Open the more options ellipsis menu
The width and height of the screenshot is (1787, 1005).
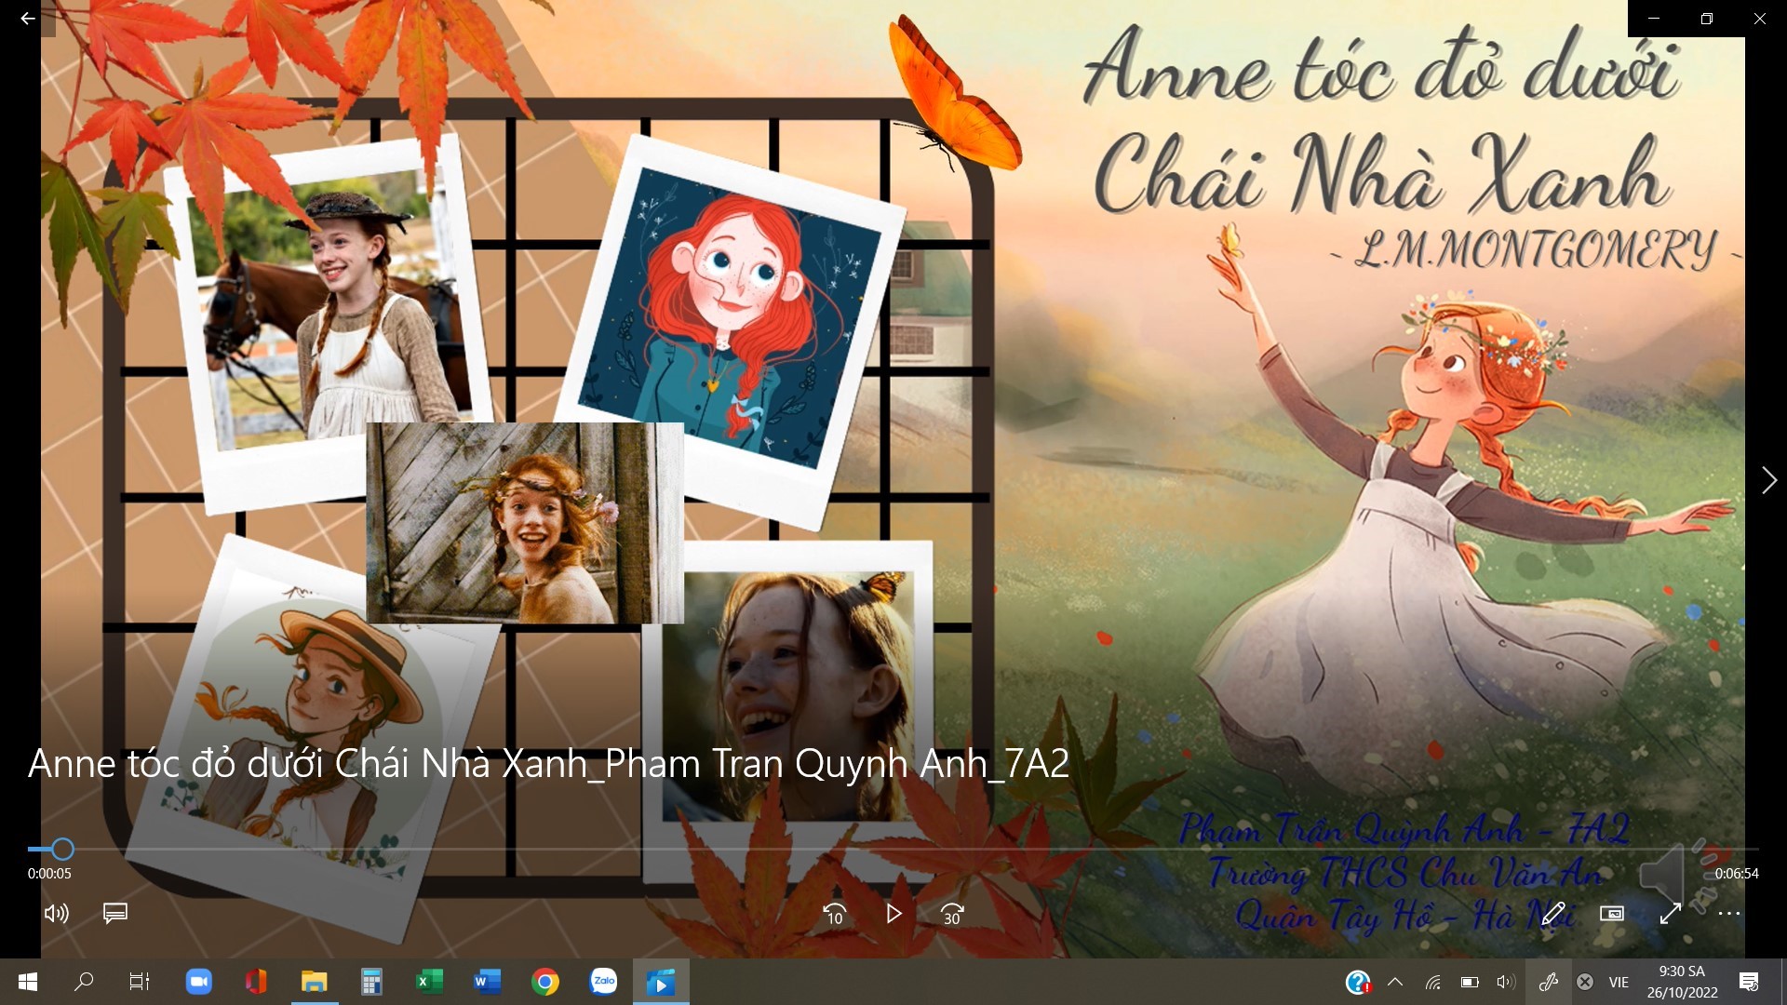[1728, 914]
